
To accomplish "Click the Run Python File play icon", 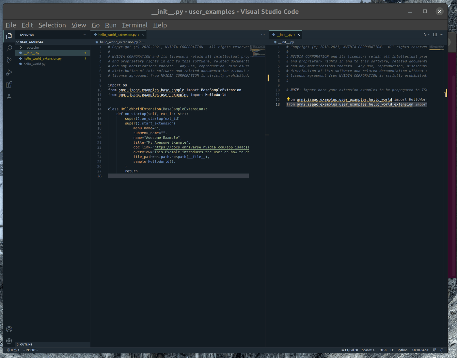I will click(425, 35).
